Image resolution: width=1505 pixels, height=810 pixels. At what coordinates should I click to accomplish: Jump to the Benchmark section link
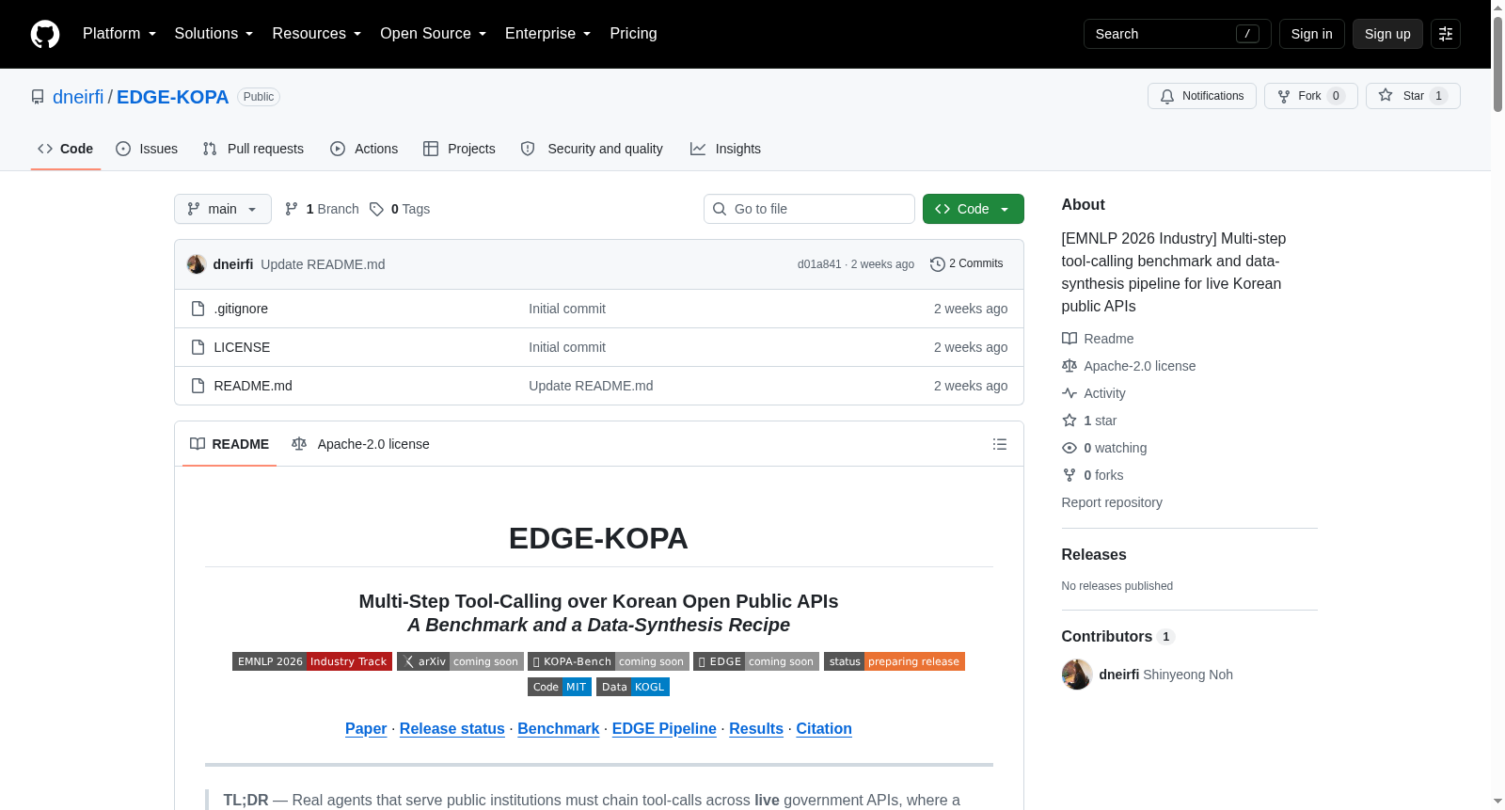point(559,729)
